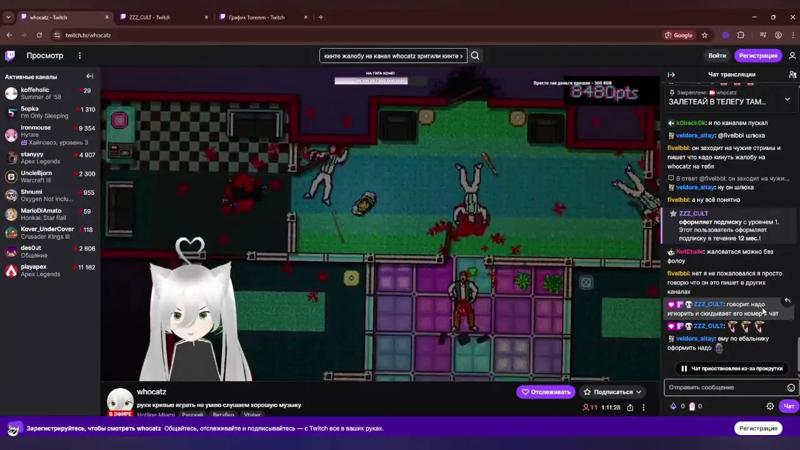This screenshot has height=450, width=800.
Task: Open the ironmouse channel in the sidebar
Action: coord(50,134)
